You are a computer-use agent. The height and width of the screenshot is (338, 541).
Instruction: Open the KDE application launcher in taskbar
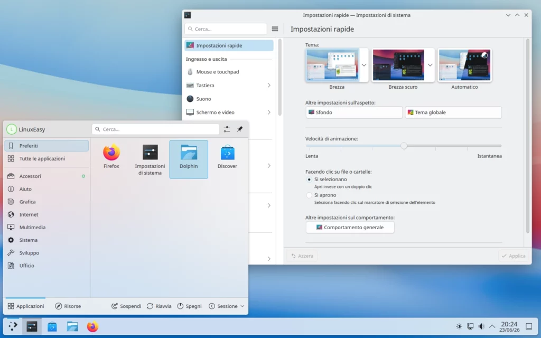pos(13,326)
